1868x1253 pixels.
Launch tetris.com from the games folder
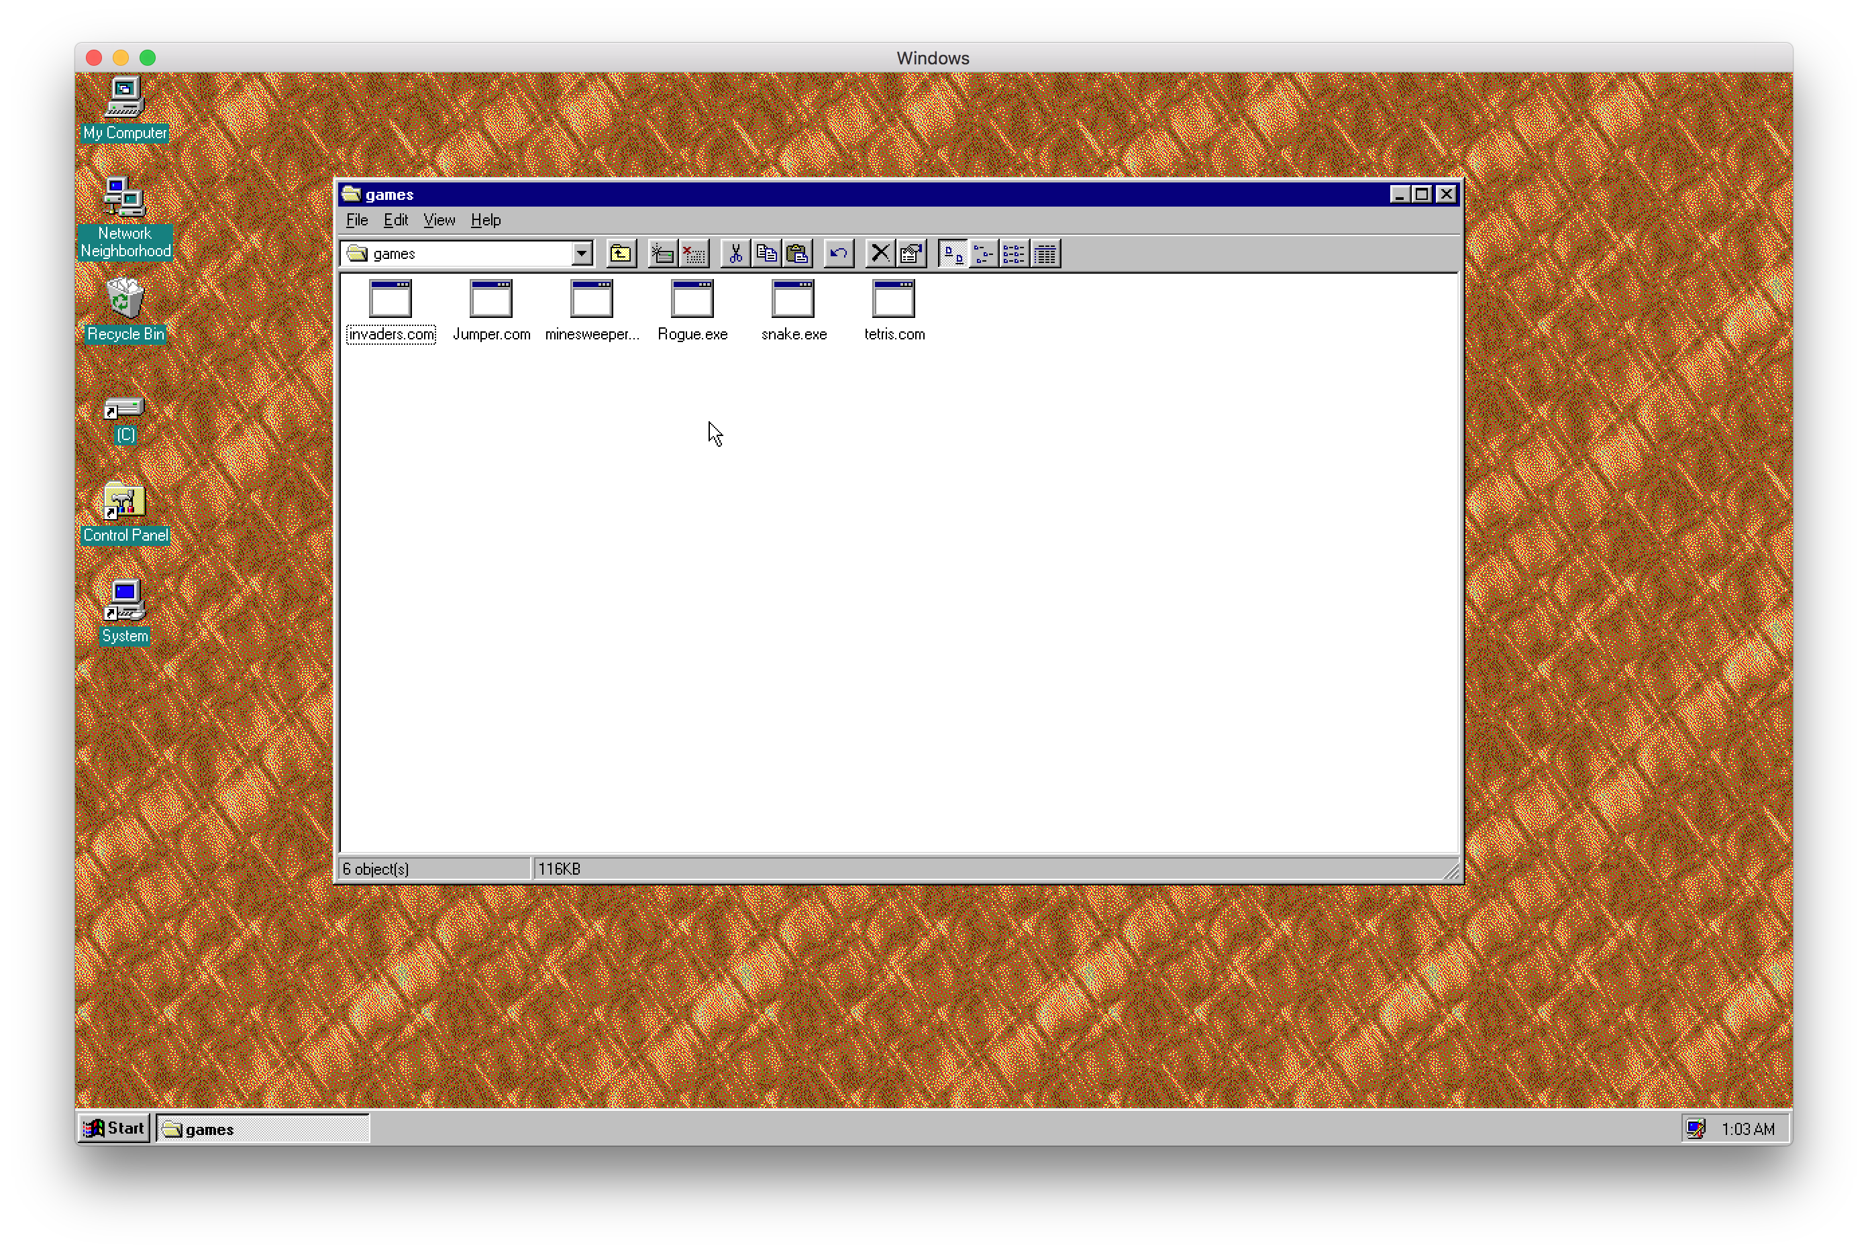coord(894,312)
